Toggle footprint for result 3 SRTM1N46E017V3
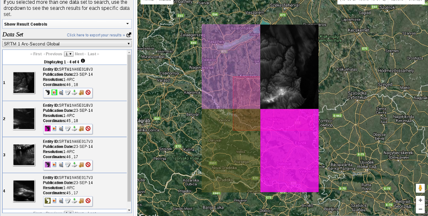Viewport: 428px width, 216px height. pos(47,164)
